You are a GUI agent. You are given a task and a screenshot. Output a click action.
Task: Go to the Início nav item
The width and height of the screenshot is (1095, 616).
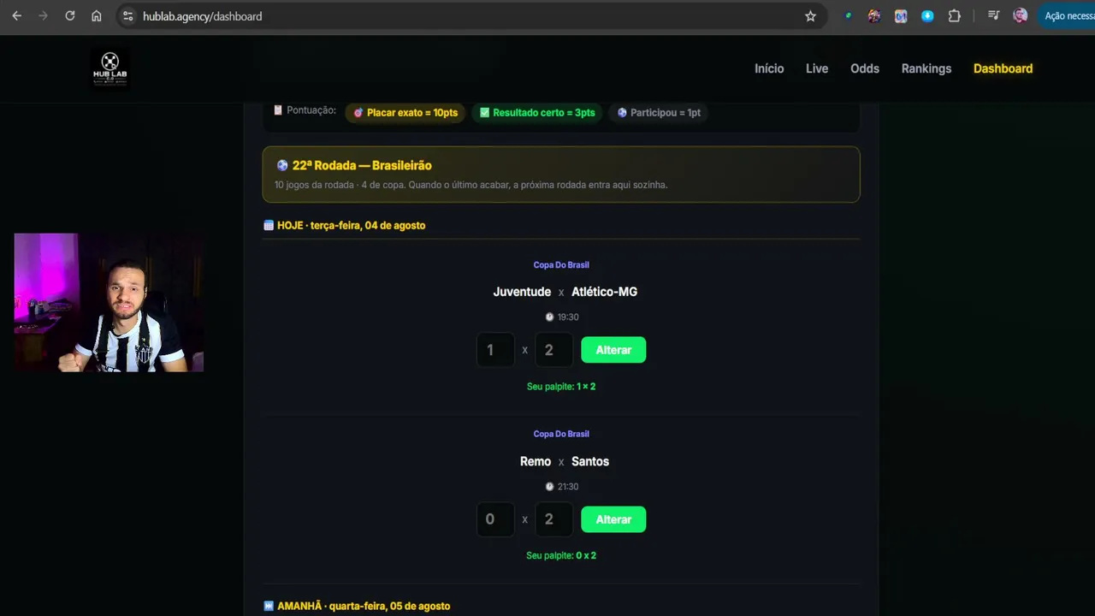(769, 68)
